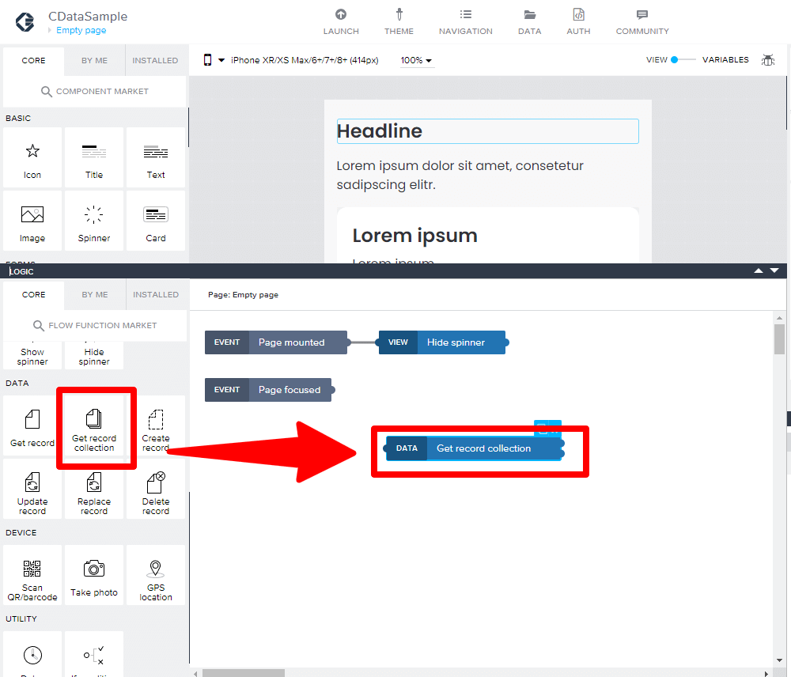Image resolution: width=791 pixels, height=677 pixels.
Task: Click the Headline title field
Action: click(x=488, y=131)
